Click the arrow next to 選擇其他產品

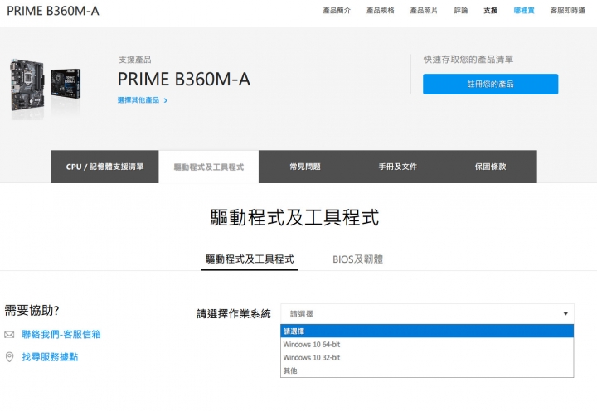click(166, 100)
